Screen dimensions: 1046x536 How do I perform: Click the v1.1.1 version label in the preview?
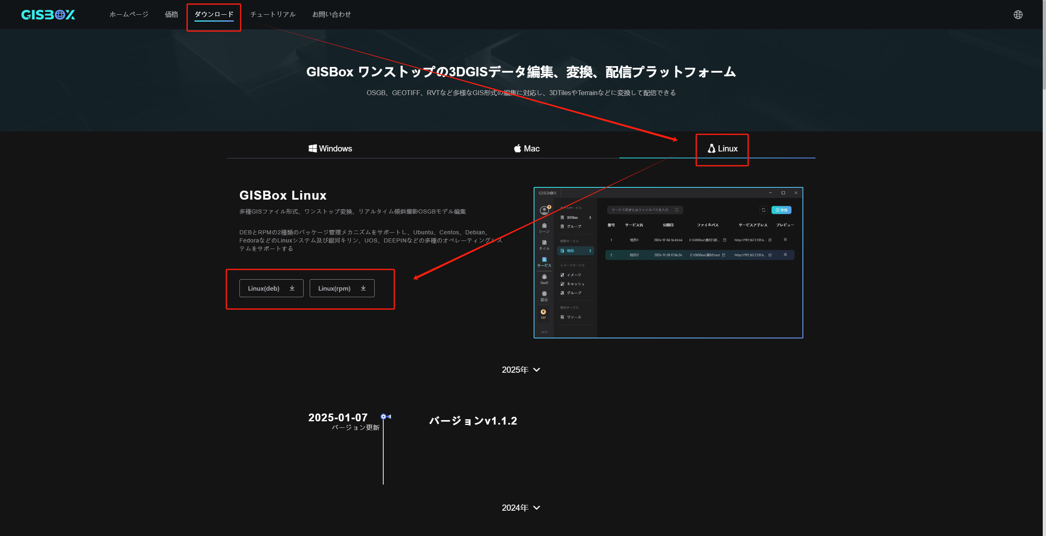pyautogui.click(x=544, y=332)
